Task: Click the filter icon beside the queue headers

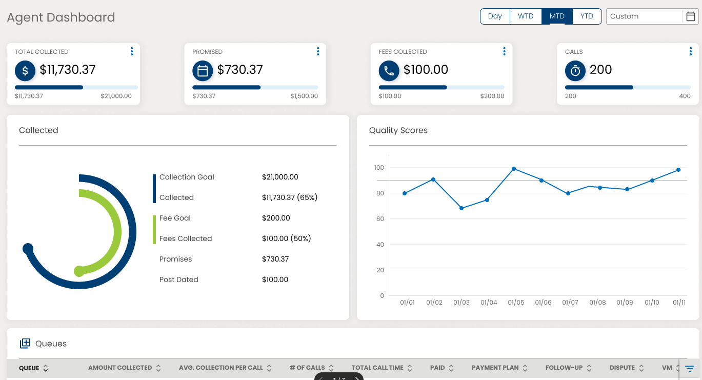Action: pos(689,368)
